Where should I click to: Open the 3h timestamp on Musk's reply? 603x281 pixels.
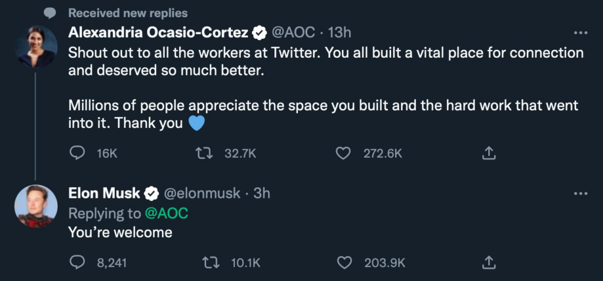(x=261, y=193)
